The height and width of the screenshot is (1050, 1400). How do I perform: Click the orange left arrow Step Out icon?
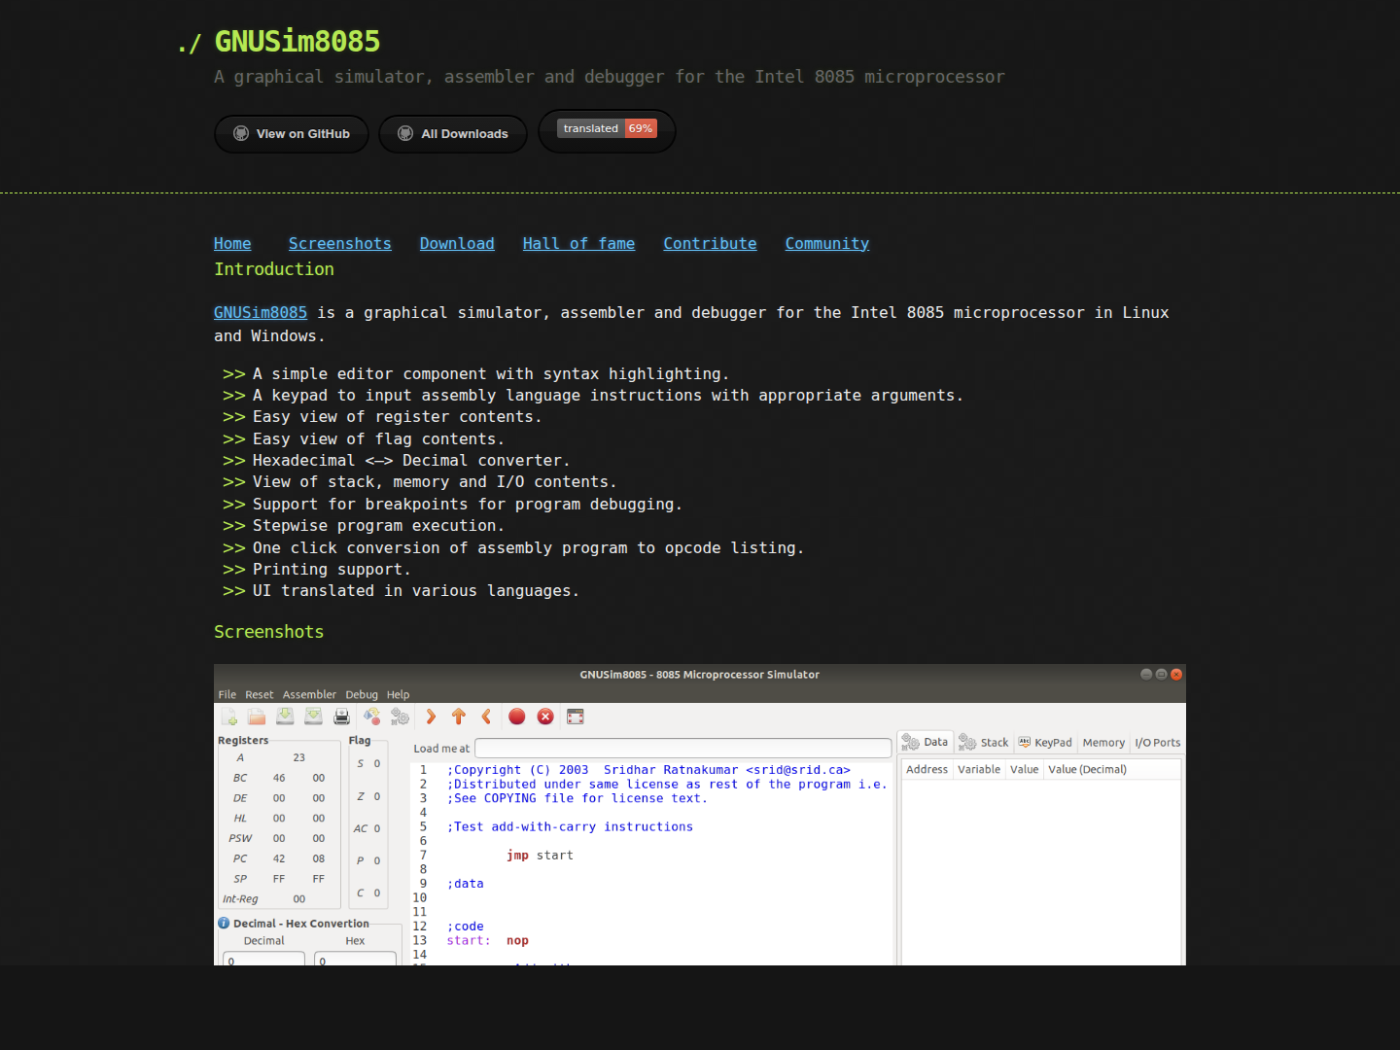(486, 717)
